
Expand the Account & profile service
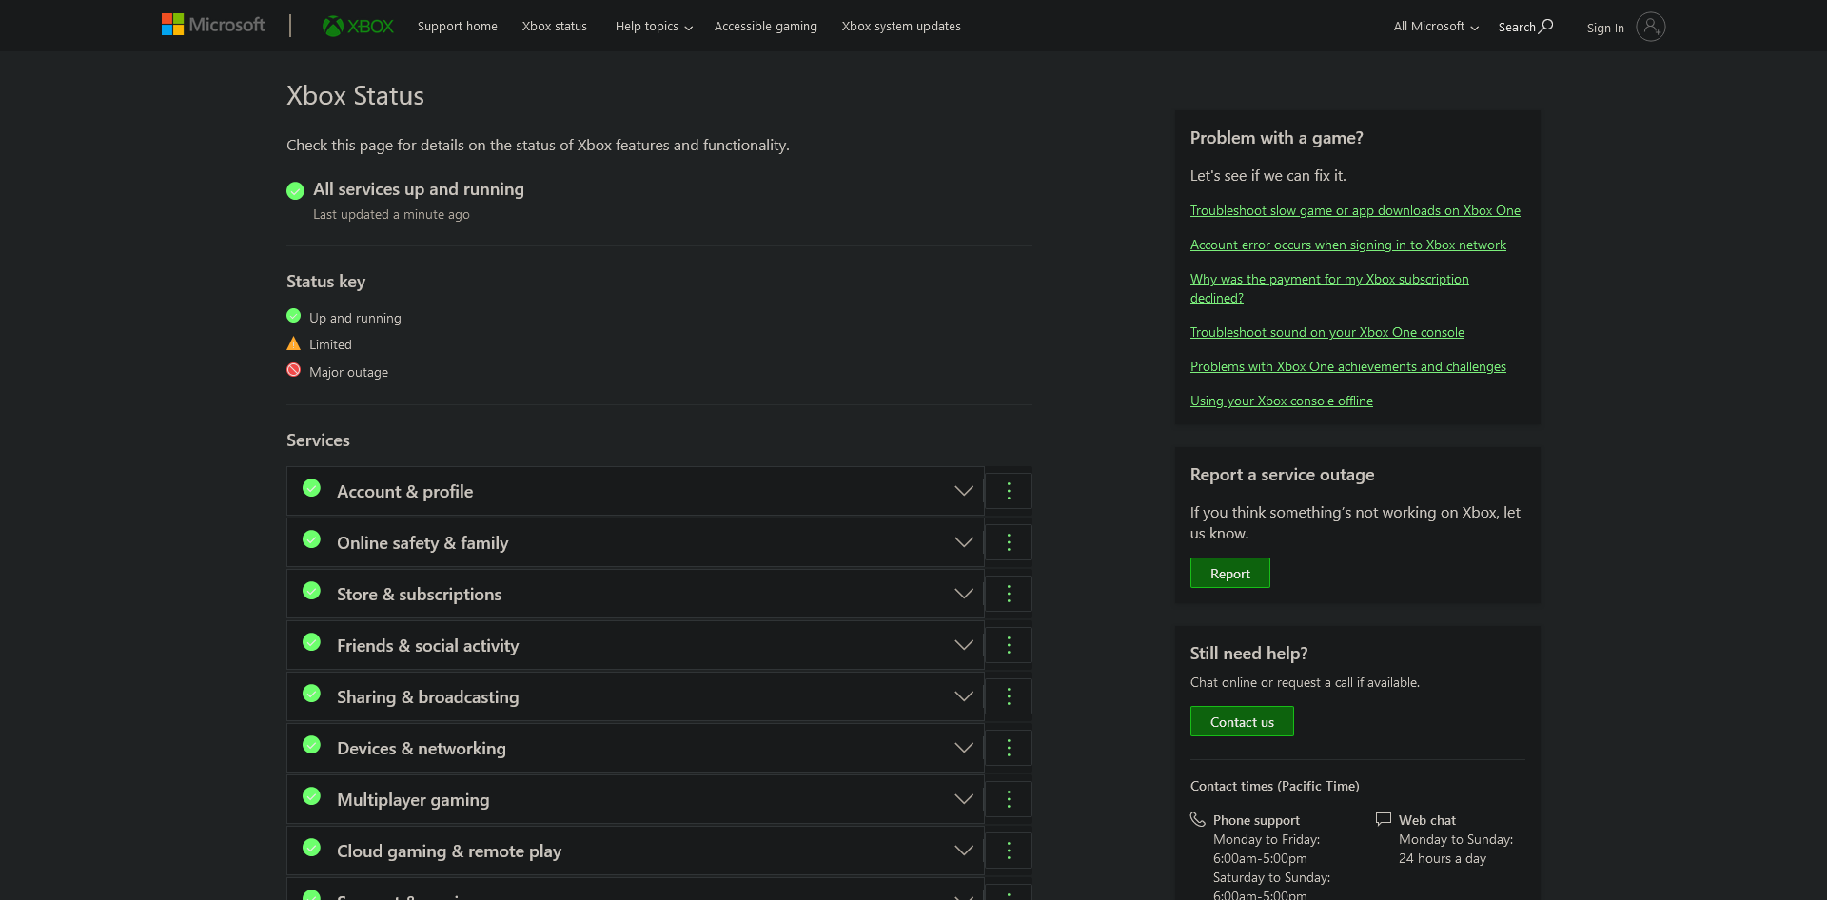click(963, 491)
